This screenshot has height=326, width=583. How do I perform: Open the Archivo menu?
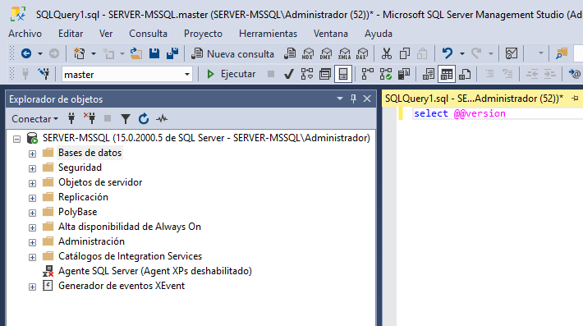pos(25,34)
